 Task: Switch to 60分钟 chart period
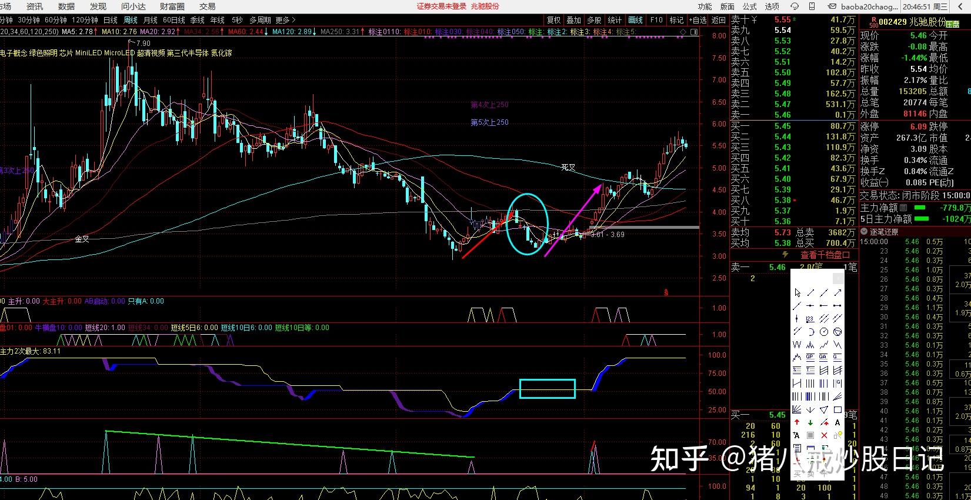56,20
